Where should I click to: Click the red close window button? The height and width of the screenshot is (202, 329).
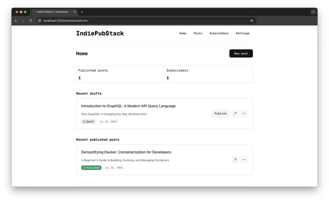click(x=17, y=12)
